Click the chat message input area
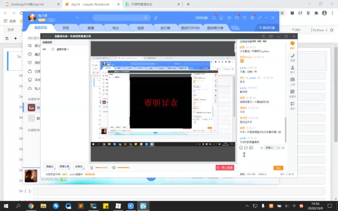 point(261,158)
